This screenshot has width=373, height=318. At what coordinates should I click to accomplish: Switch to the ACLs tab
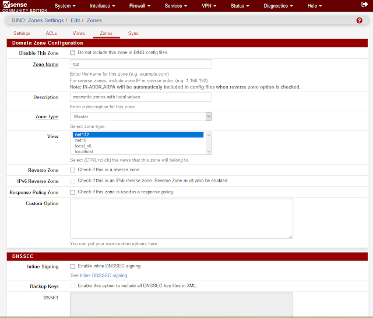click(x=51, y=34)
